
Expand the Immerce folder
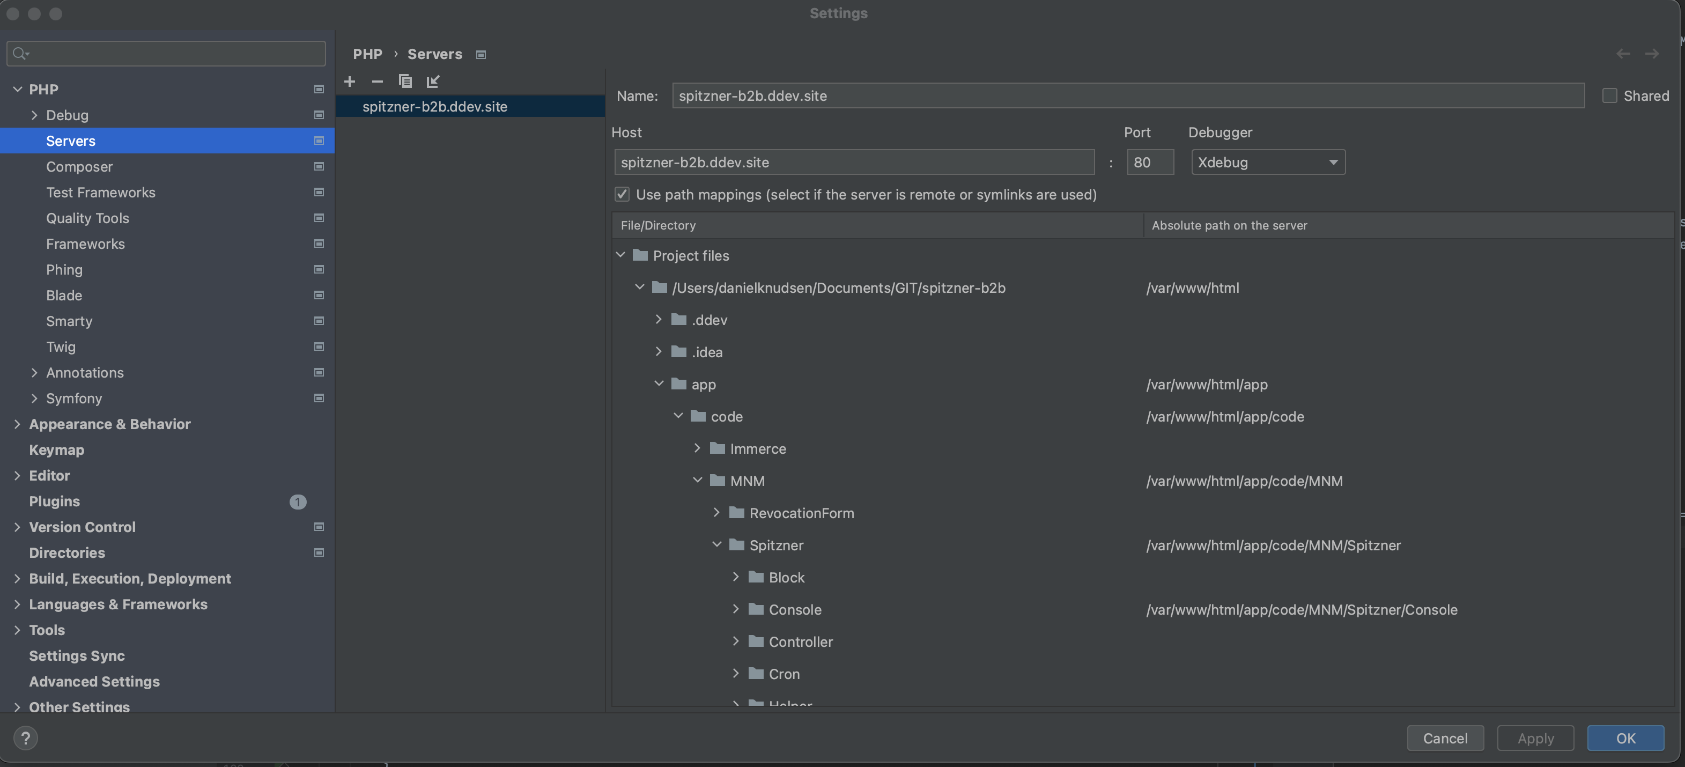(697, 449)
